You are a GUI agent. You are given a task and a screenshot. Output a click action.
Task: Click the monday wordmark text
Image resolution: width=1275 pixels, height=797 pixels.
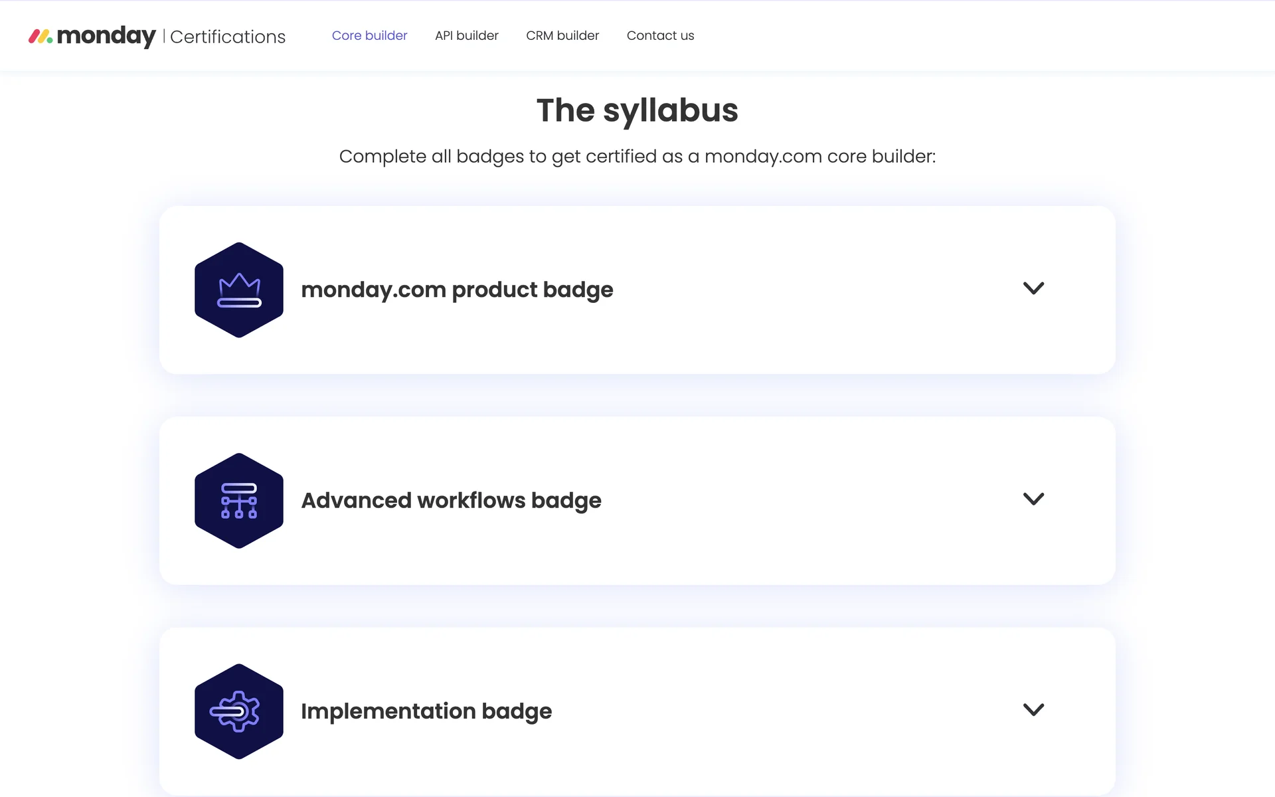pos(106,36)
